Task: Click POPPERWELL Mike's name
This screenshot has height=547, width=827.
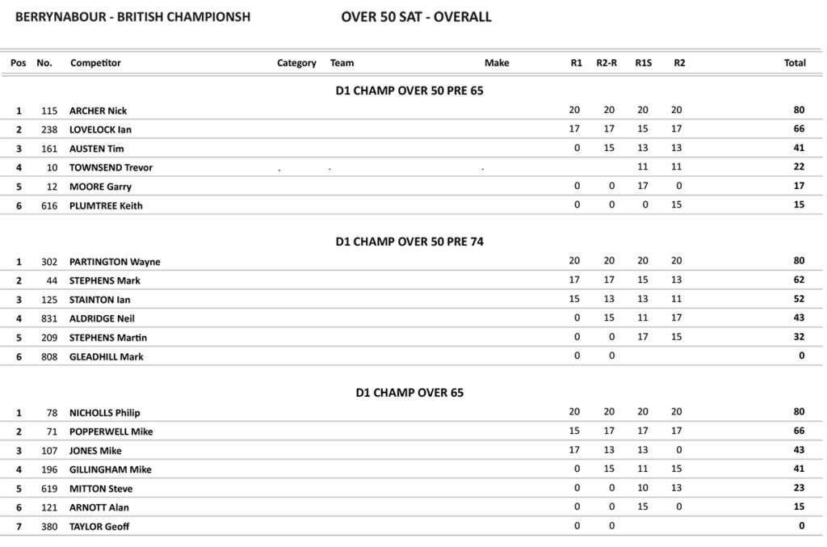Action: [x=111, y=431]
